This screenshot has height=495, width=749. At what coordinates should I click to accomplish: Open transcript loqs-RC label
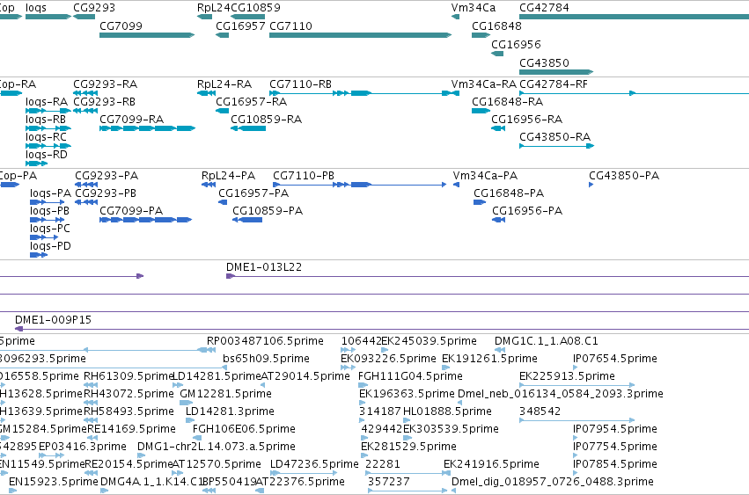[x=46, y=137]
